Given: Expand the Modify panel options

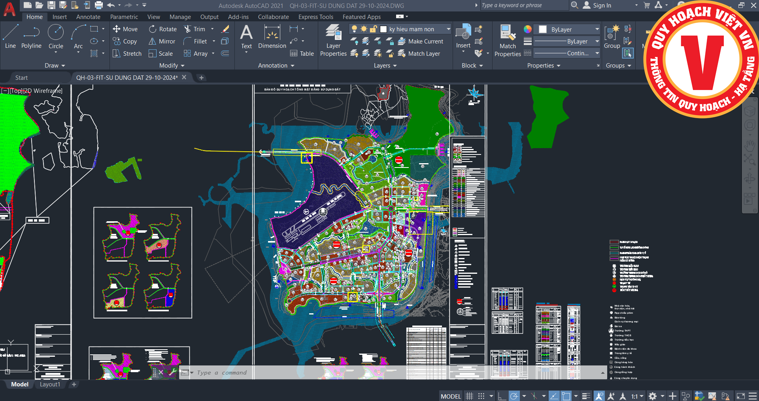Looking at the screenshot, I should click(172, 66).
